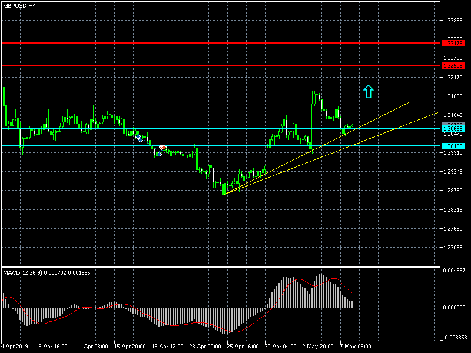
Task: Select the 1.32508 red price tag
Action: [x=452, y=65]
